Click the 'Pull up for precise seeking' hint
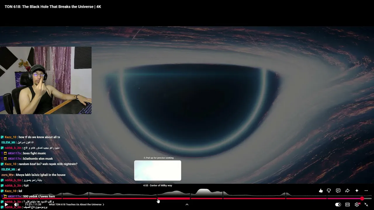This screenshot has height=210, width=374. click(x=158, y=158)
